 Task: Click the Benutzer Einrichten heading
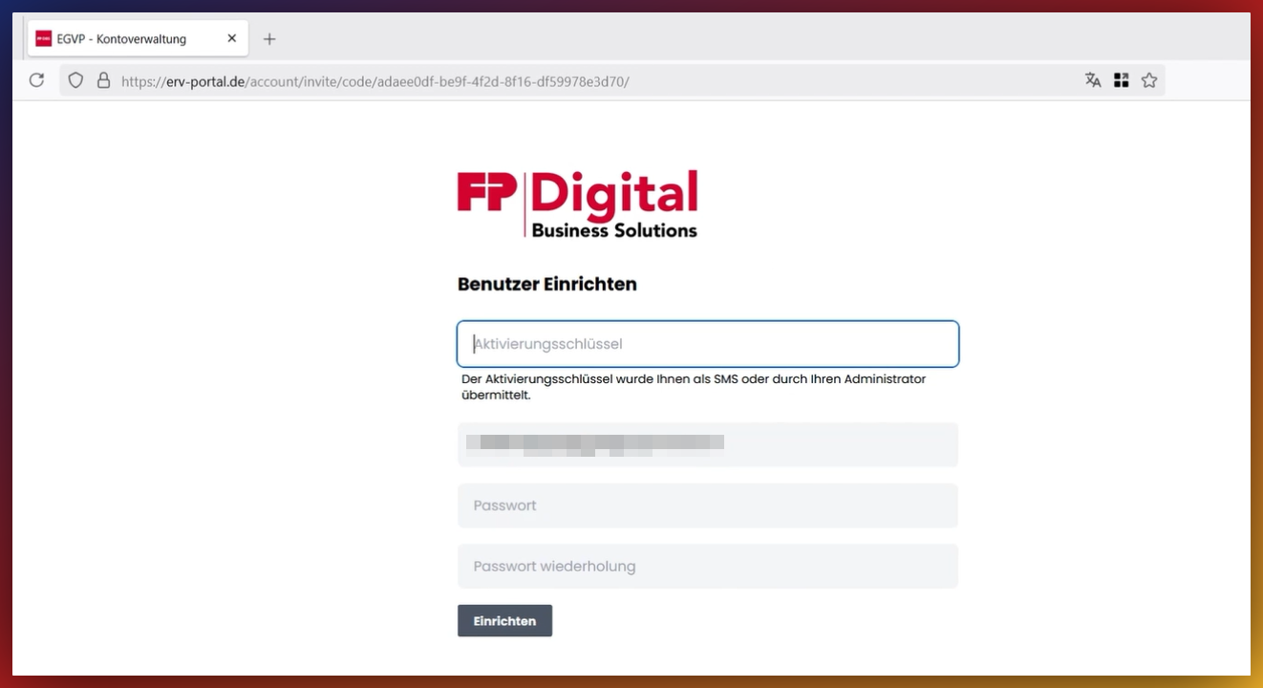(x=547, y=285)
